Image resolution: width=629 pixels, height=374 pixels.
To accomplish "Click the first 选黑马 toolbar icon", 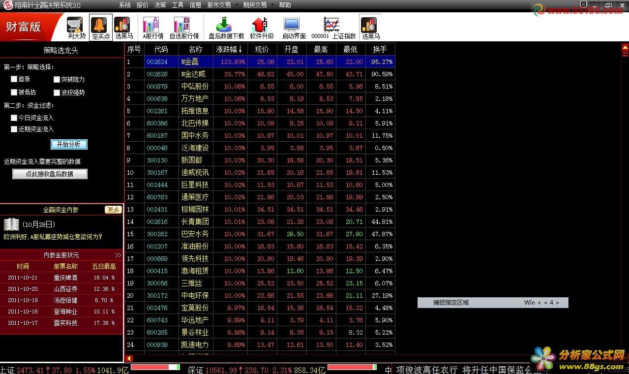I will coord(123,28).
